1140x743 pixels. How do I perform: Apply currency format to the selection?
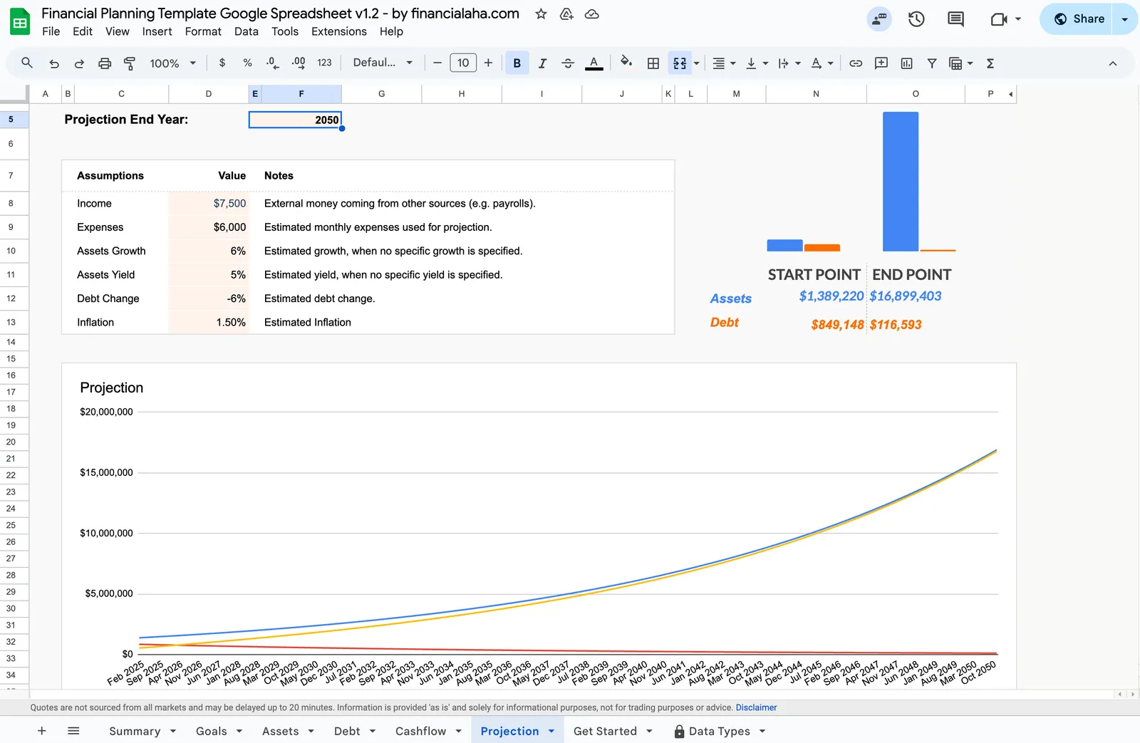[x=222, y=63]
